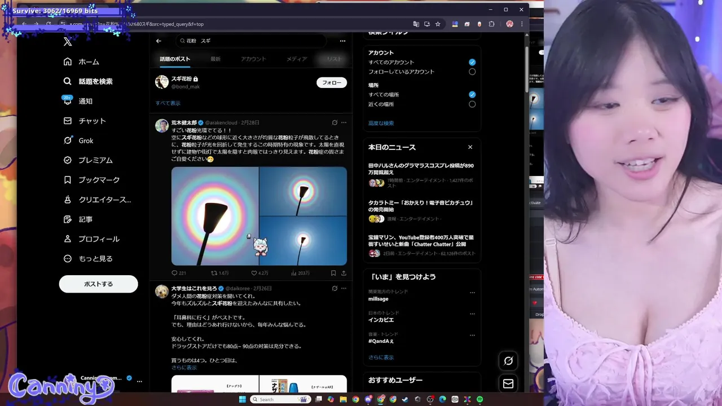Open floating messages envelope button
Screen dimensions: 722x406
coord(508,383)
